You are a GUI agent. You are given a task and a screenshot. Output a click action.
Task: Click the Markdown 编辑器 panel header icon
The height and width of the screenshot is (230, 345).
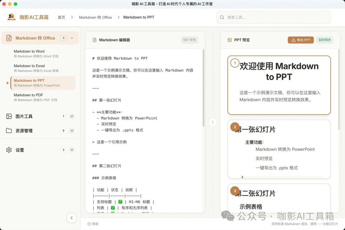94,40
